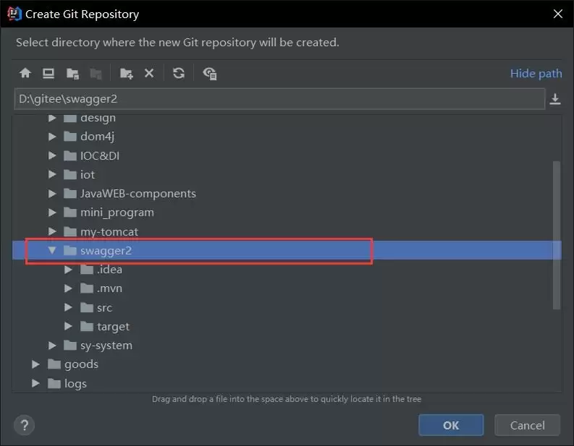Select the mini_program folder
The image size is (574, 446).
117,213
